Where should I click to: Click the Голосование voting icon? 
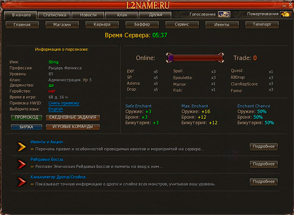pos(224,14)
